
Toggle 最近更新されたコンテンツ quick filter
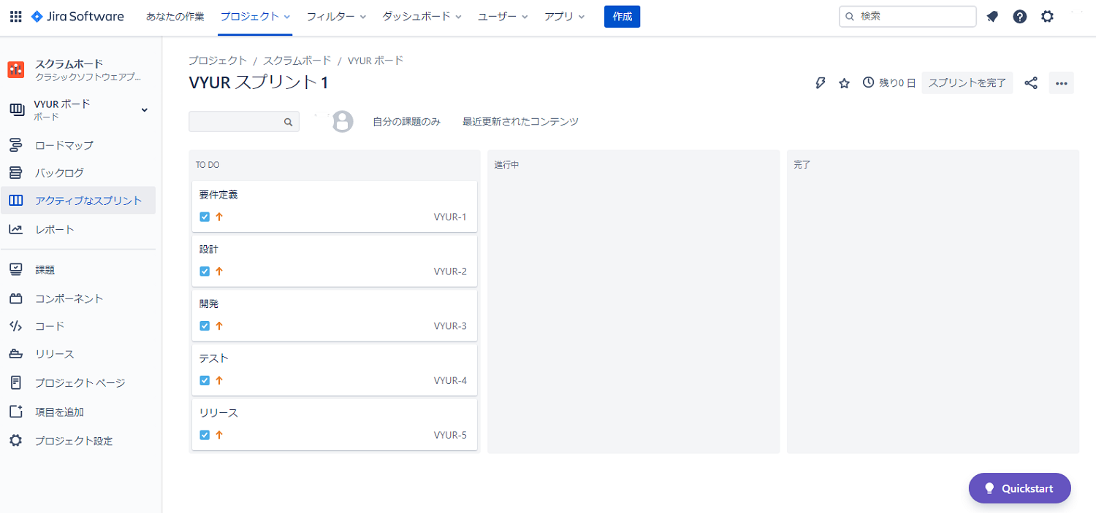pos(520,122)
